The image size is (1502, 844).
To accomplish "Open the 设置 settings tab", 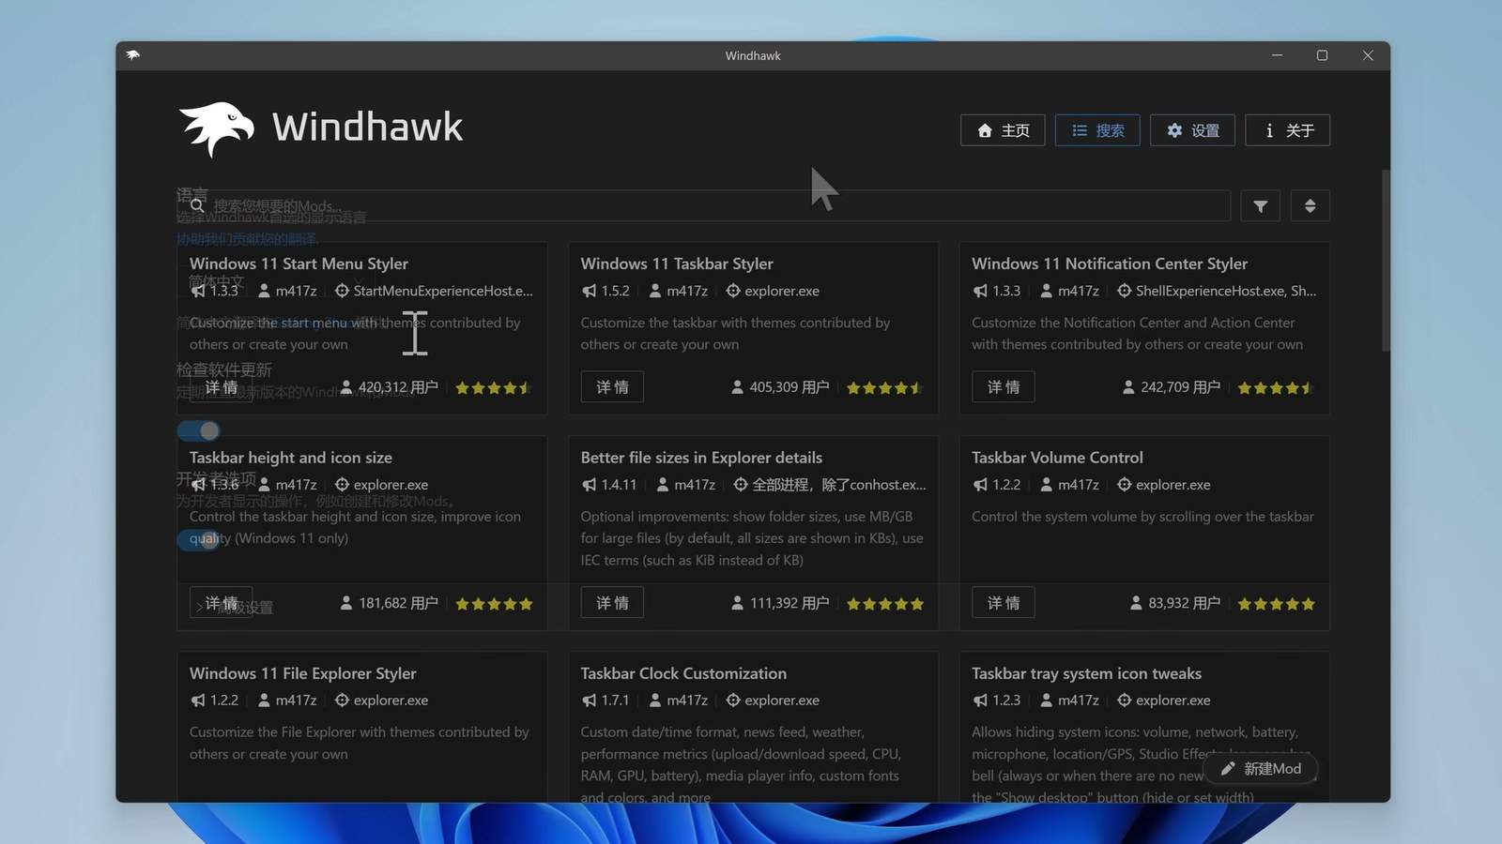I will coord(1192,130).
